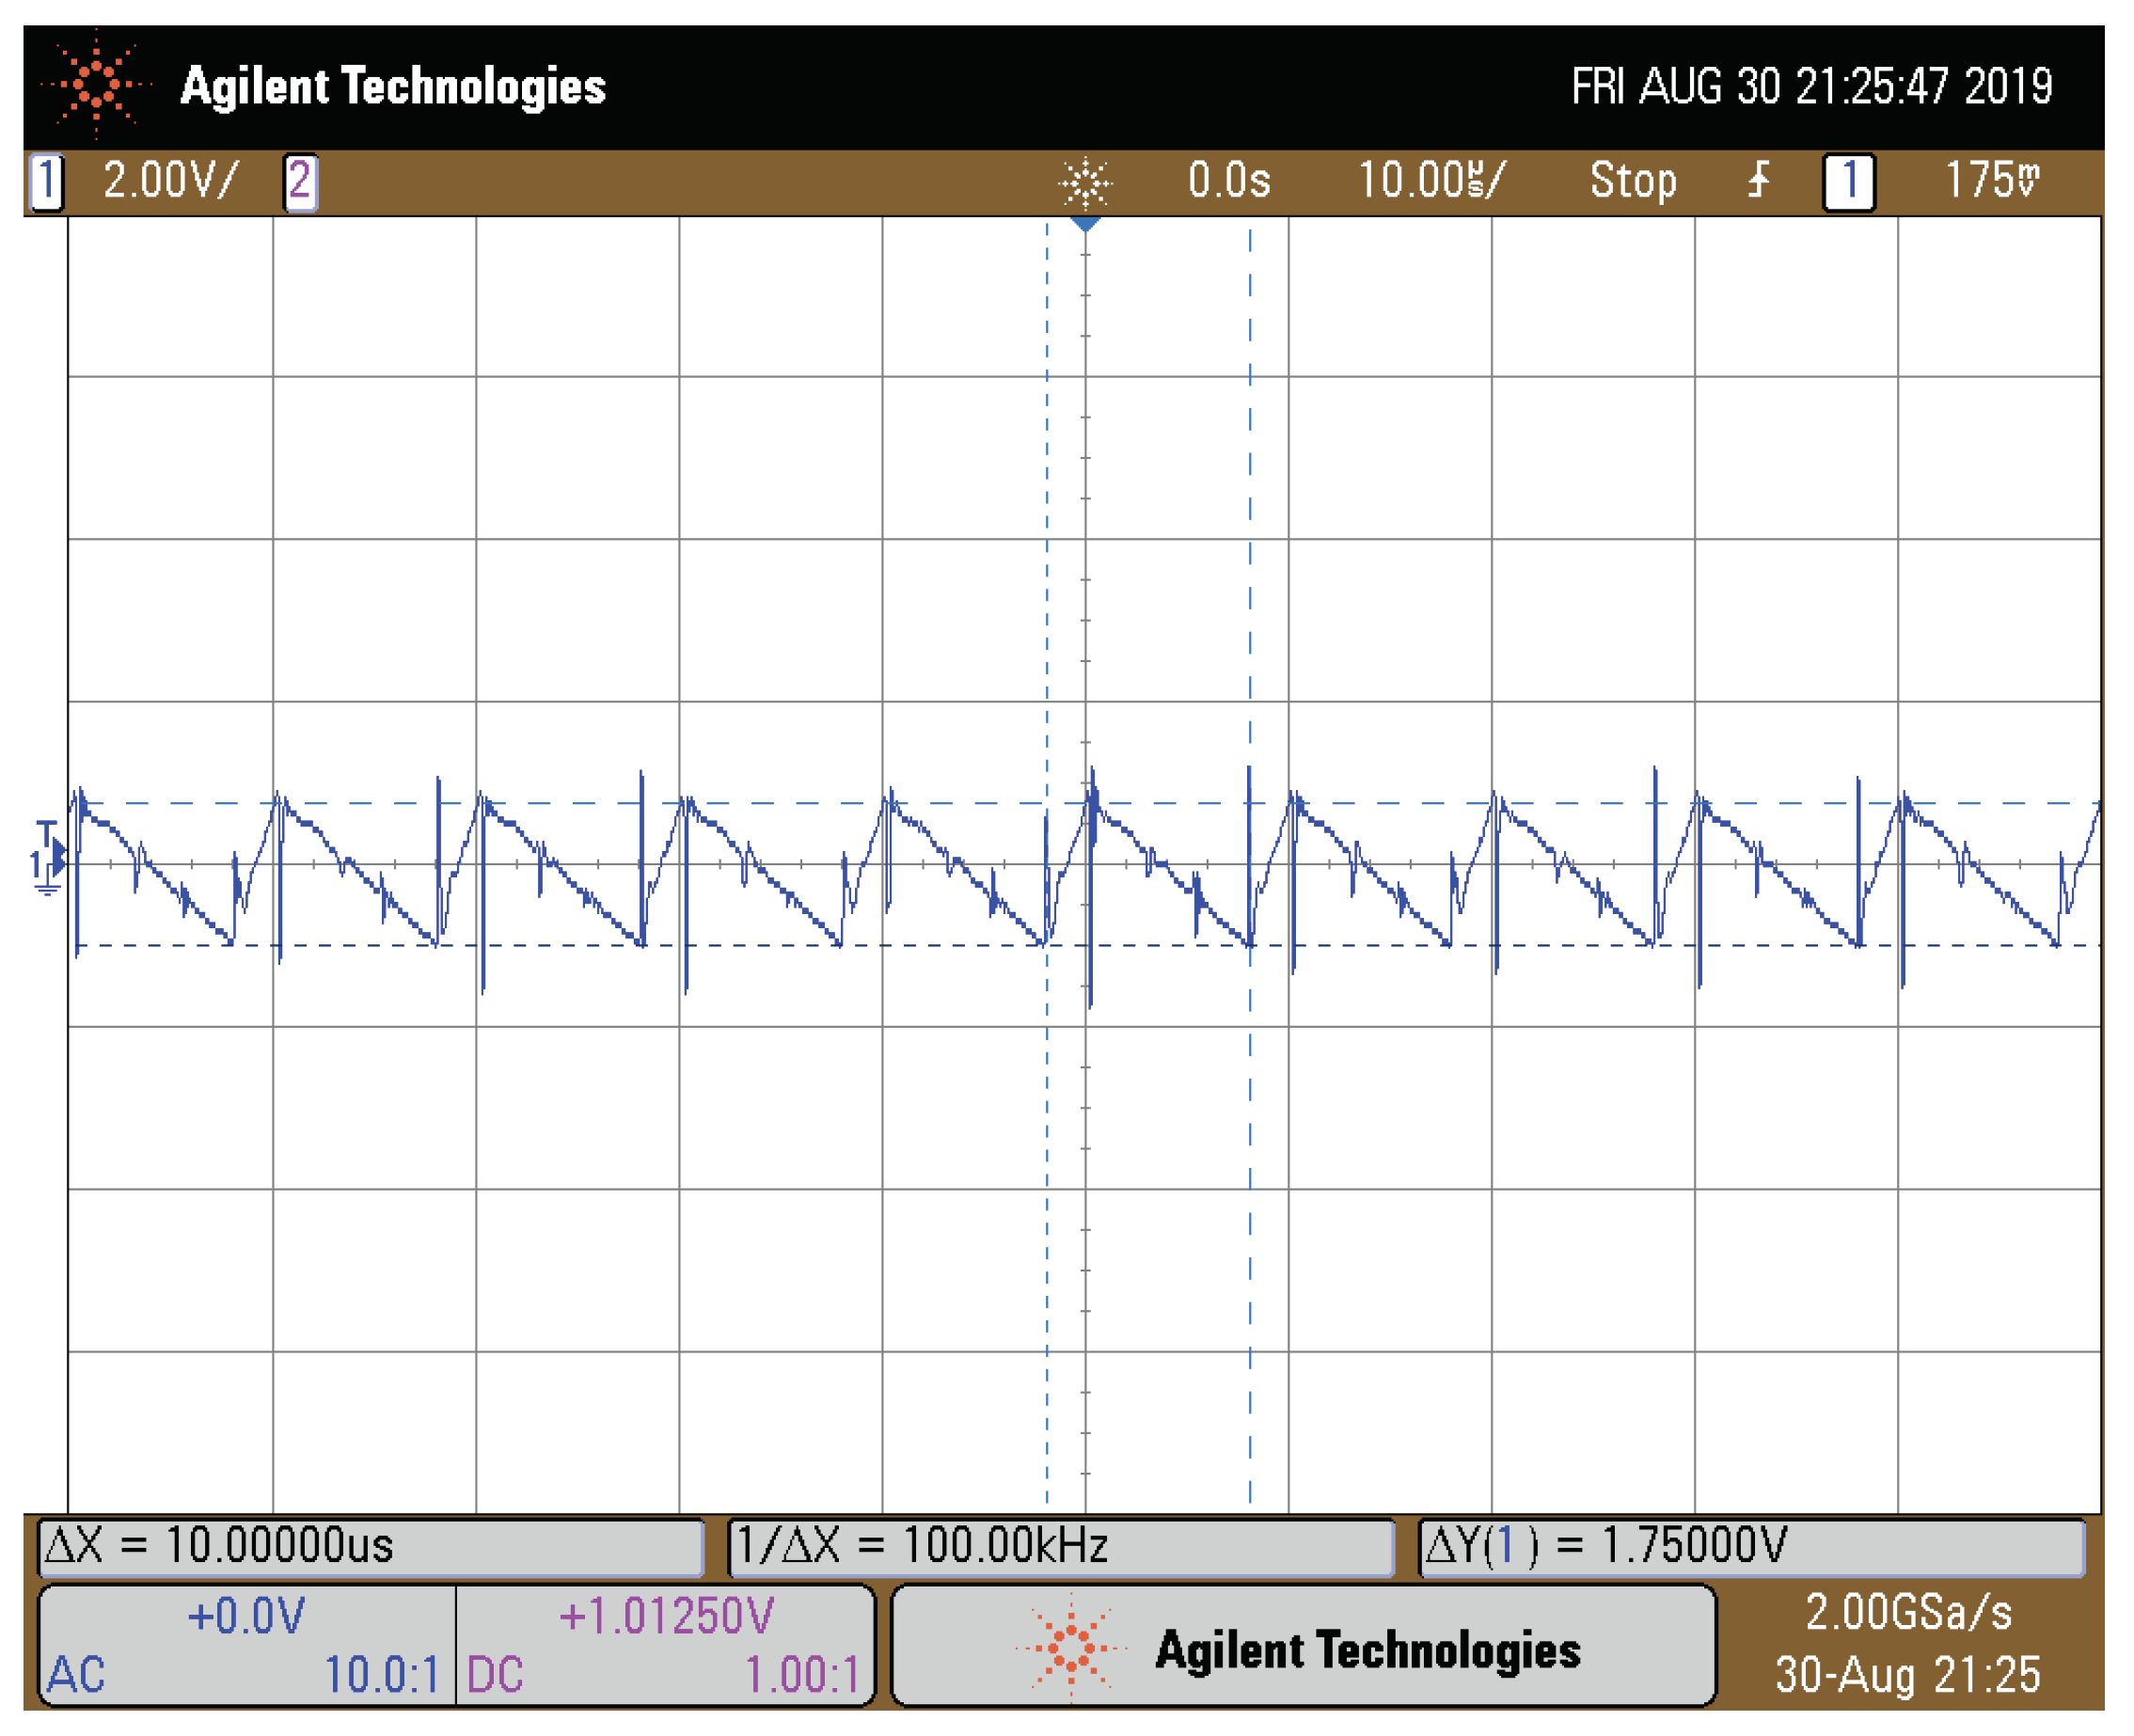Click the 0.0s time delay readout

pos(1228,181)
